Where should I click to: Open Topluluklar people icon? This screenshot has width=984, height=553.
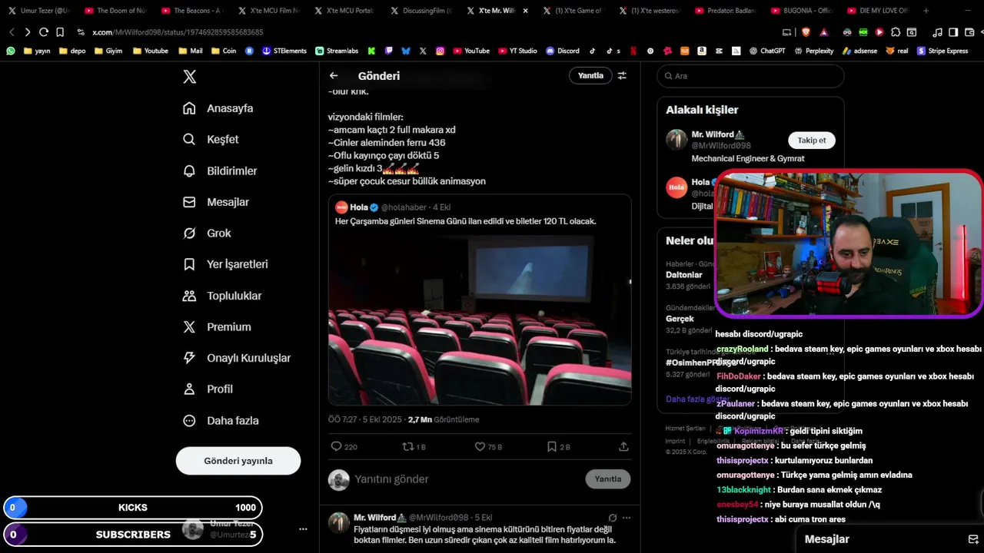pyautogui.click(x=189, y=296)
